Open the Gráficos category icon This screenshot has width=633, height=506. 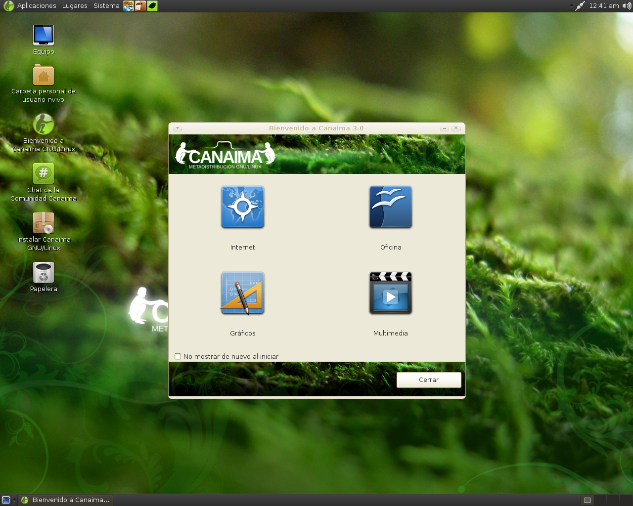[x=242, y=293]
